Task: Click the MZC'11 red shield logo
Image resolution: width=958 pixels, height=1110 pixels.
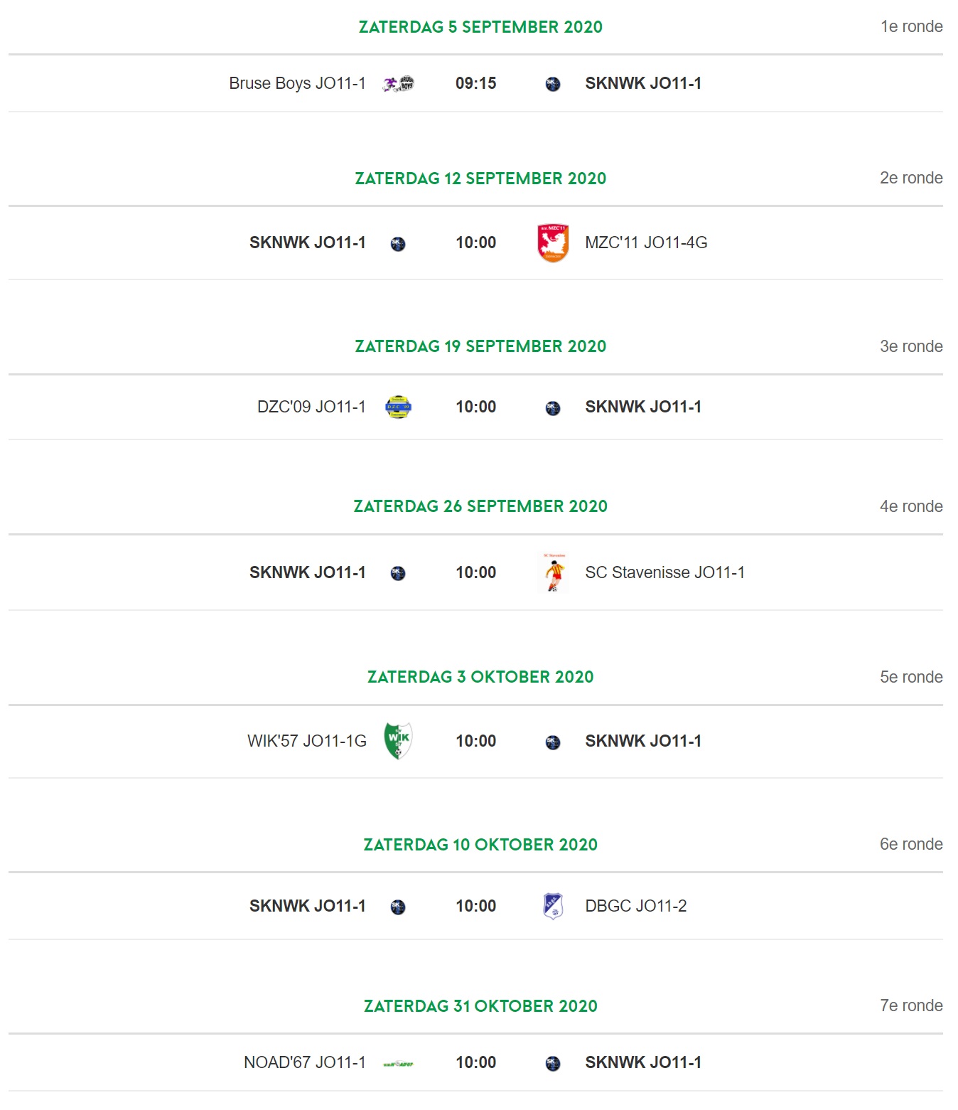Action: (553, 243)
